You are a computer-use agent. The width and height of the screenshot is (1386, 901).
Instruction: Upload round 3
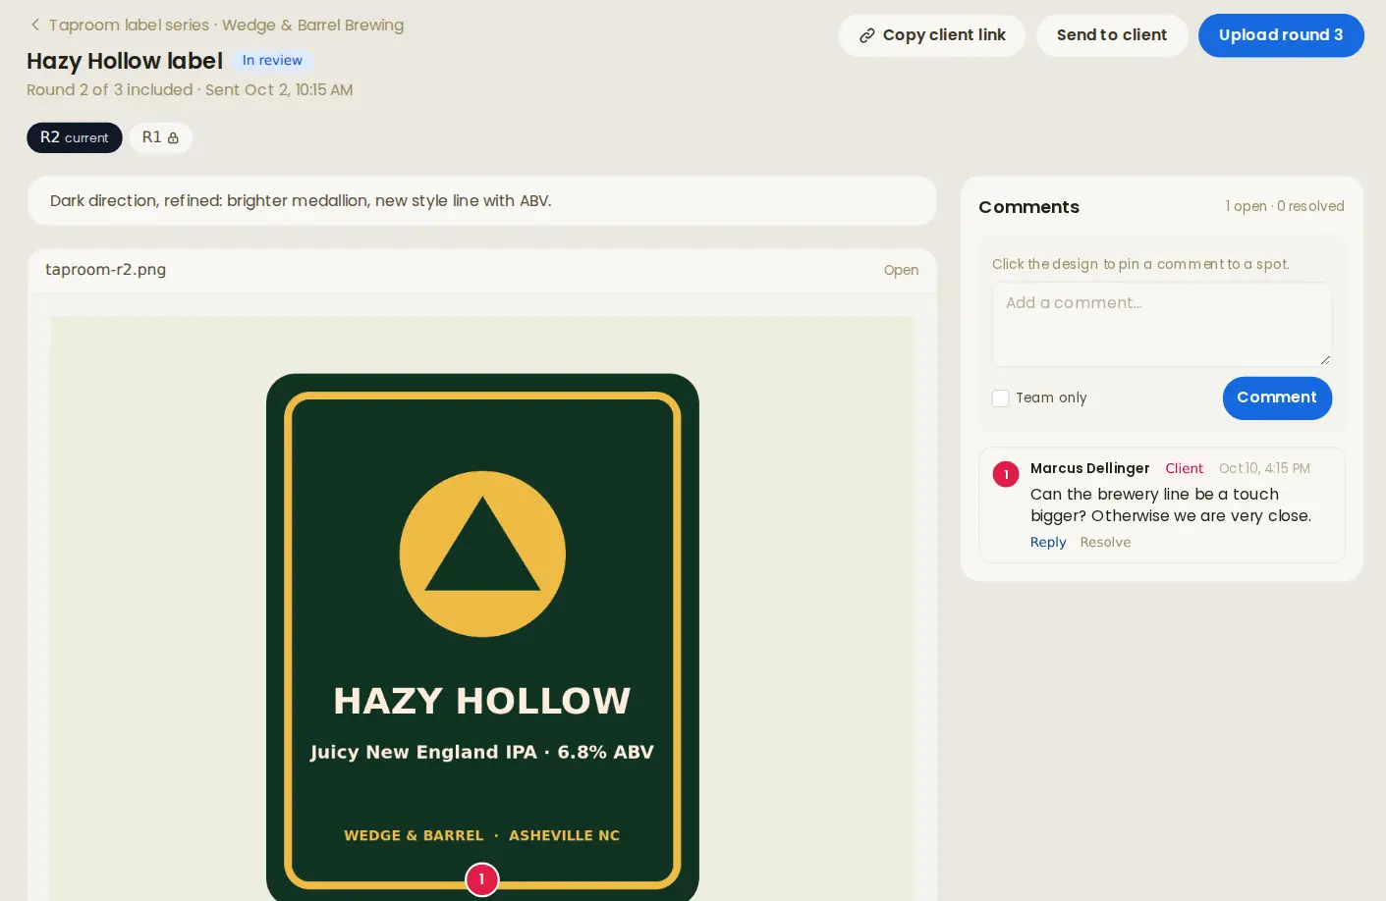point(1281,35)
